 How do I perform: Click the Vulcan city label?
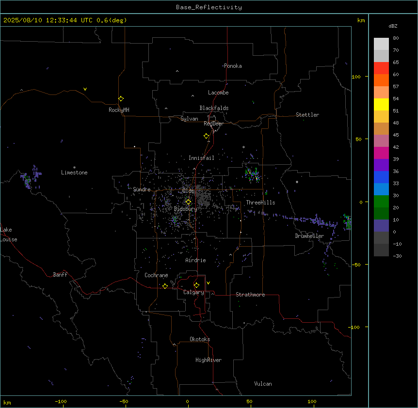point(263,384)
